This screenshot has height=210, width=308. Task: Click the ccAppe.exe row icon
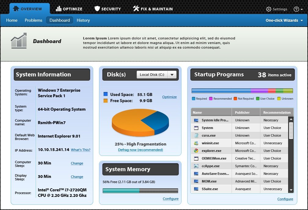(x=196, y=166)
